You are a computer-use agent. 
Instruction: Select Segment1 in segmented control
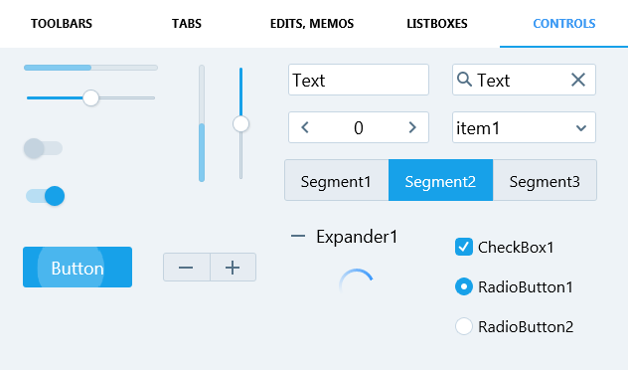click(x=337, y=180)
